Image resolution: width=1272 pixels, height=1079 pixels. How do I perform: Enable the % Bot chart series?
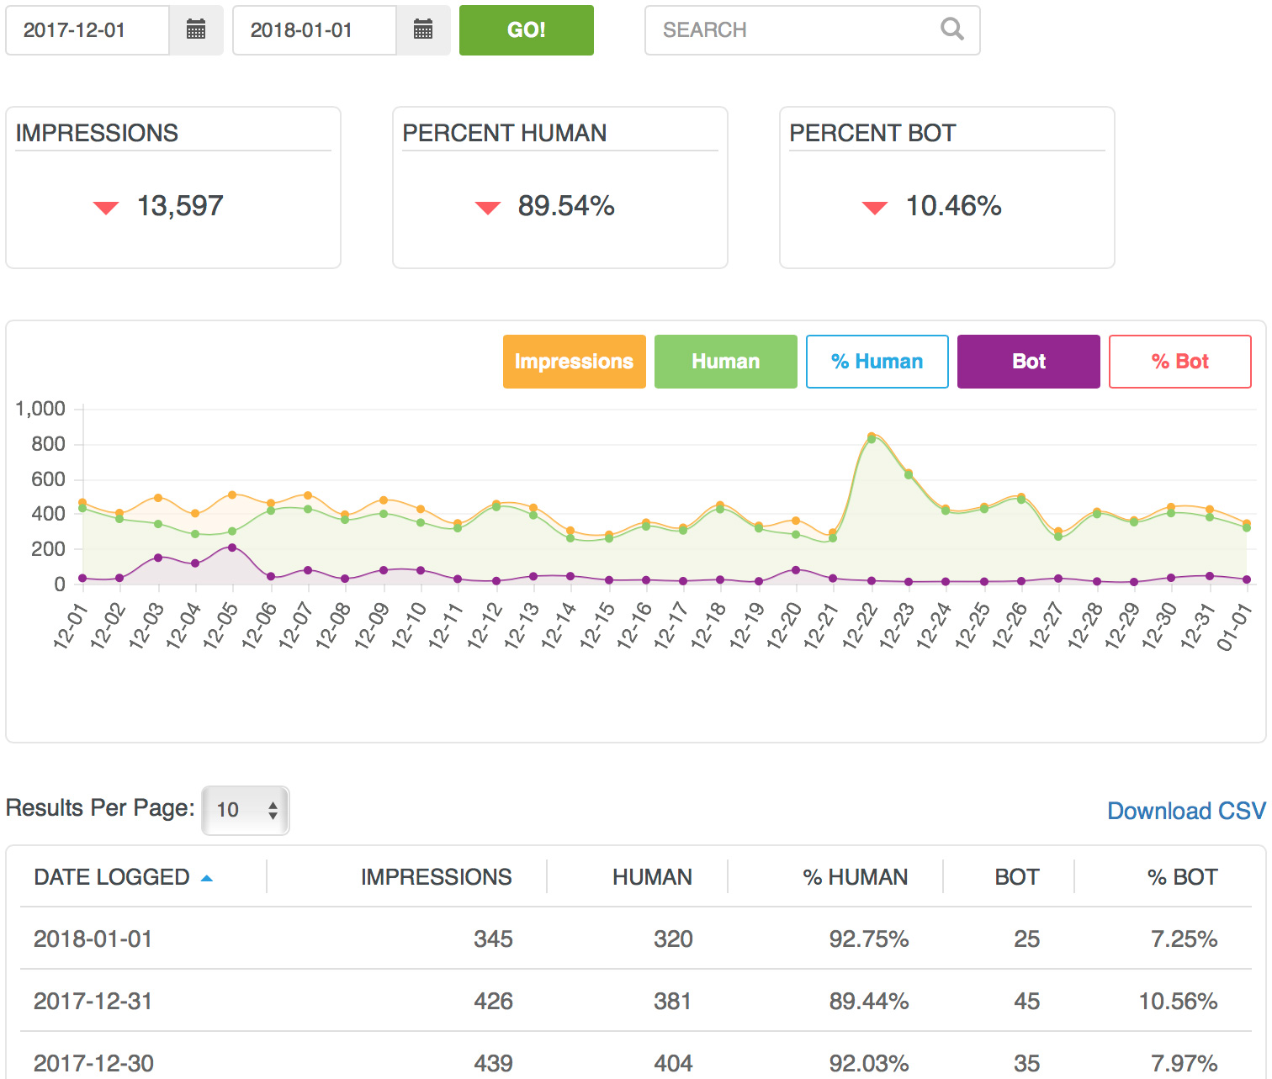(1179, 362)
